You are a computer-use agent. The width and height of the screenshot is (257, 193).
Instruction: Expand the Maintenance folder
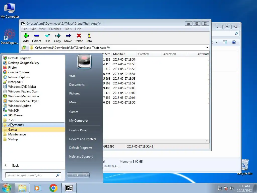point(34,134)
